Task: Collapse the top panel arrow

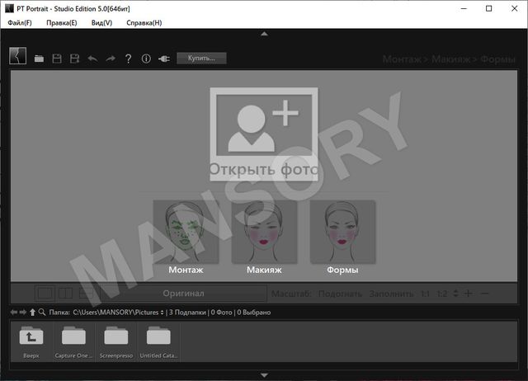Action: (264, 34)
